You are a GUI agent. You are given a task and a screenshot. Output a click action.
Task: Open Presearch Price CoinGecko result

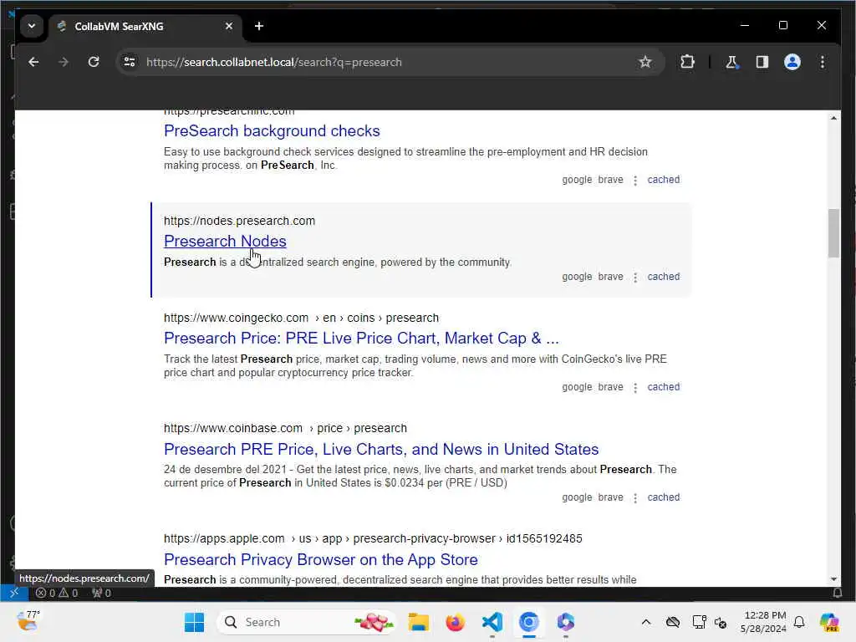pyautogui.click(x=361, y=339)
